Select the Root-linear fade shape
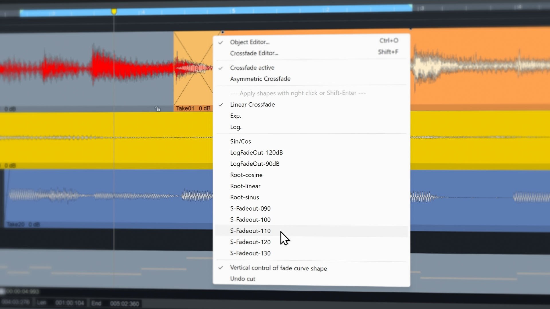 tap(245, 186)
